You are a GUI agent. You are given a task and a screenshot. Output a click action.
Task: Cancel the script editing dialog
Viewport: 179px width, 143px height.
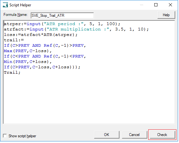(134, 135)
